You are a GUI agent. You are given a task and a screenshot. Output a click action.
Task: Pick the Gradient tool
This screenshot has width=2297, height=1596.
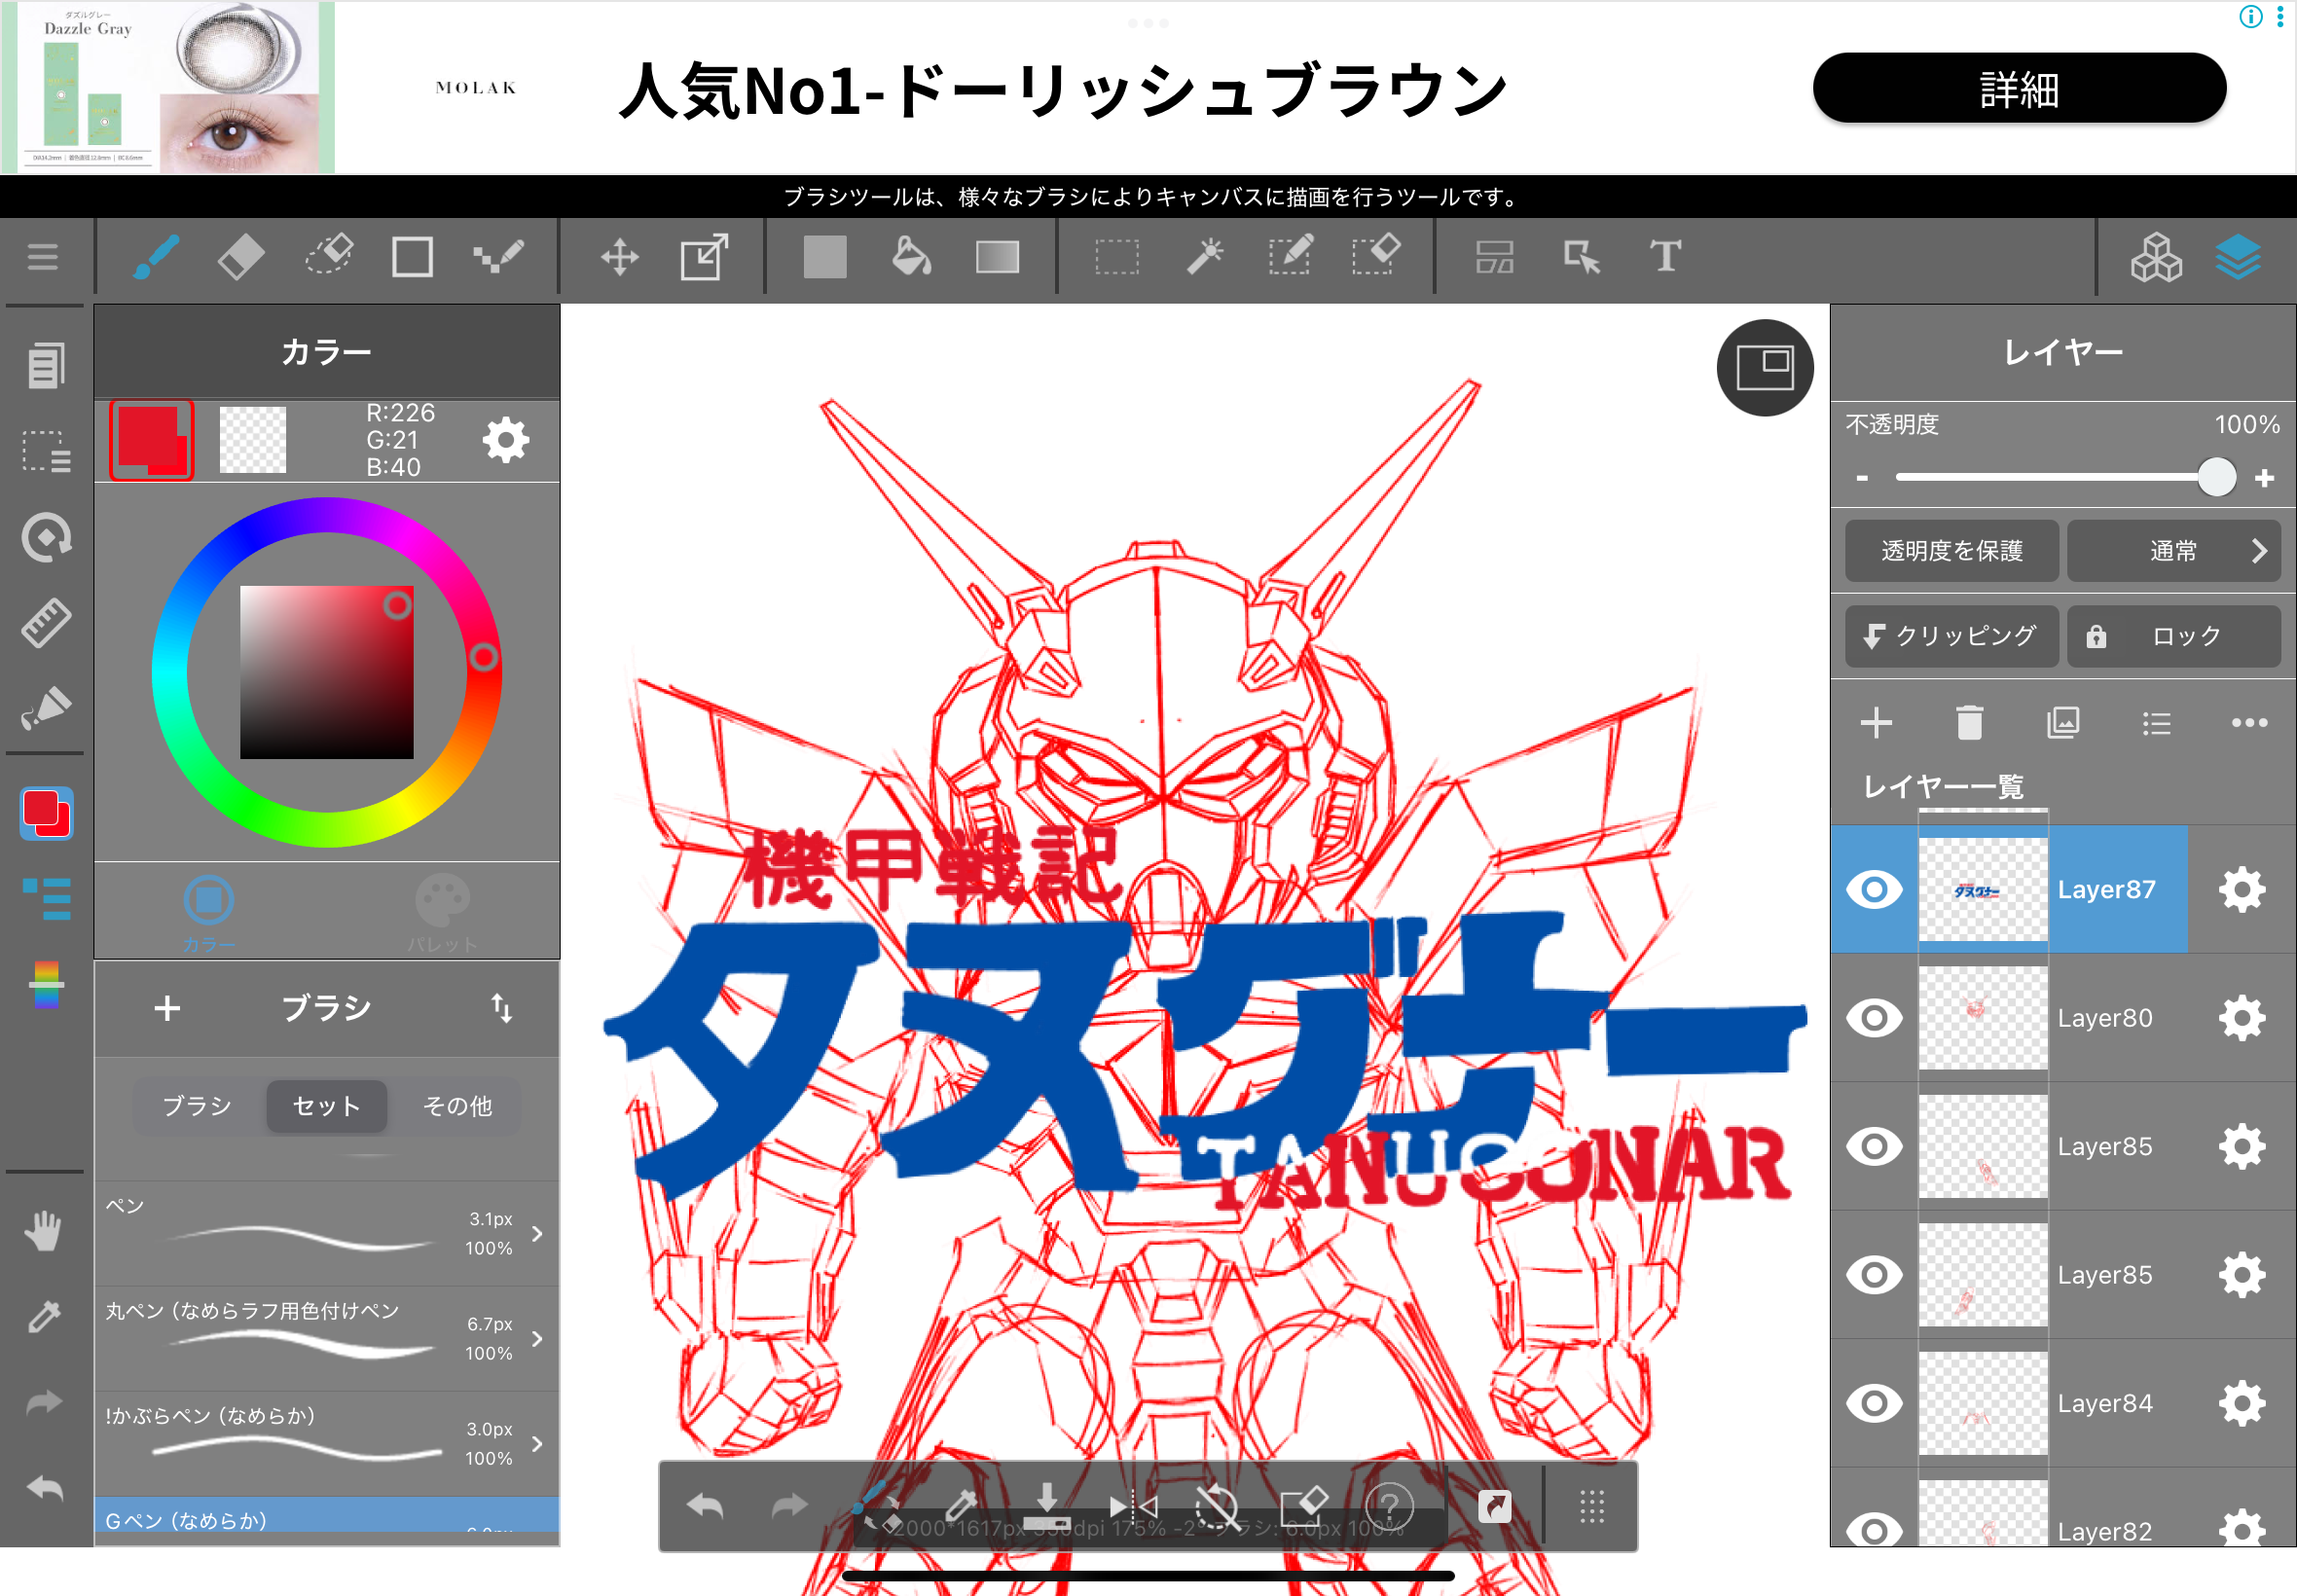(997, 257)
